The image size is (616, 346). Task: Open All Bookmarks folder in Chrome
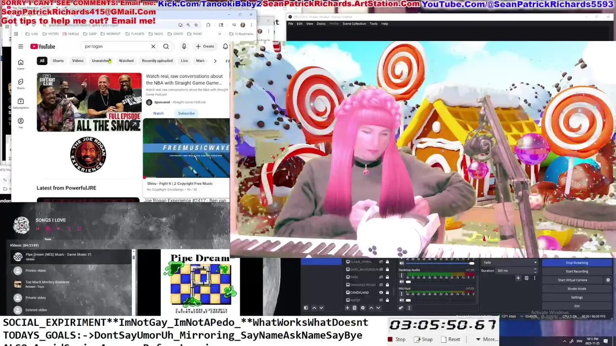(x=241, y=34)
